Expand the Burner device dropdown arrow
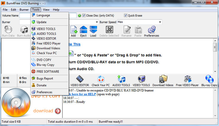The height and width of the screenshot is (126, 219). pyautogui.click(x=97, y=22)
